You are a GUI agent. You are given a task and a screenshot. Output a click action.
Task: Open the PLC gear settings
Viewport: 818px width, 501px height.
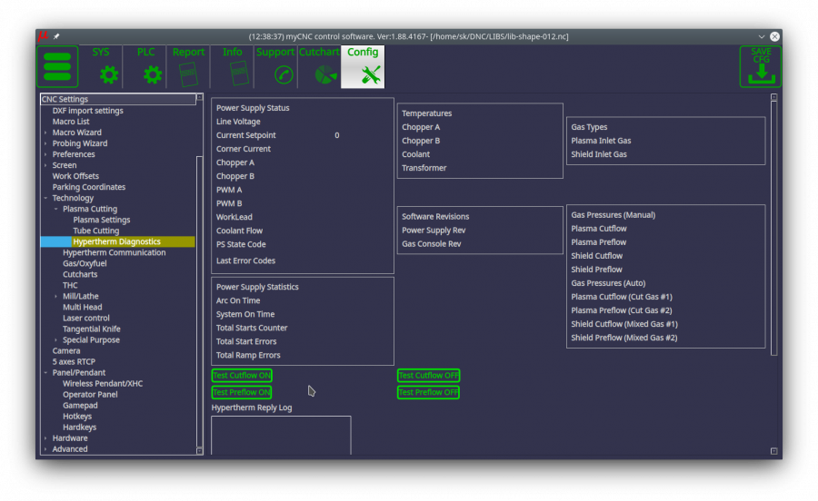point(153,74)
